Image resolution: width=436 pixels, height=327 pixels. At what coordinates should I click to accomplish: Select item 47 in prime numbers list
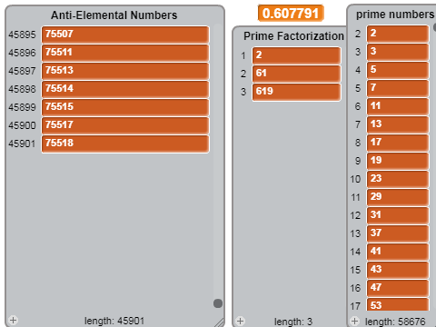click(x=398, y=288)
